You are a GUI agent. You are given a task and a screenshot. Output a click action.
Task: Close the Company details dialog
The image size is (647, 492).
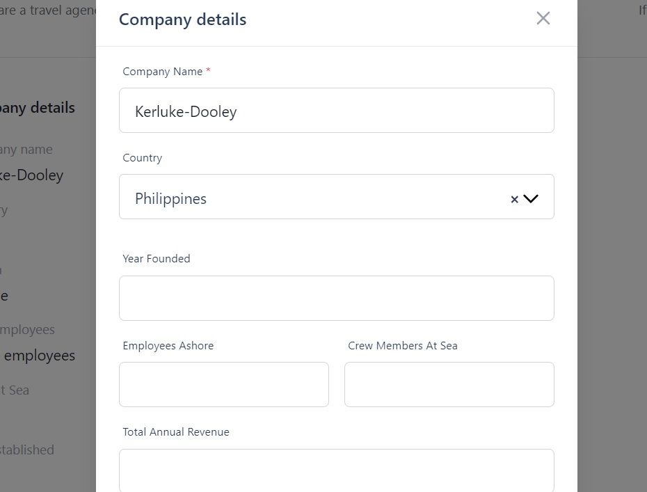point(543,18)
